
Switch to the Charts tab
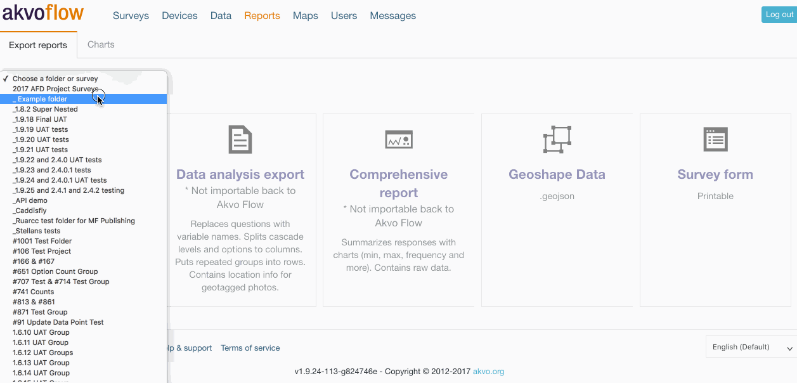101,44
